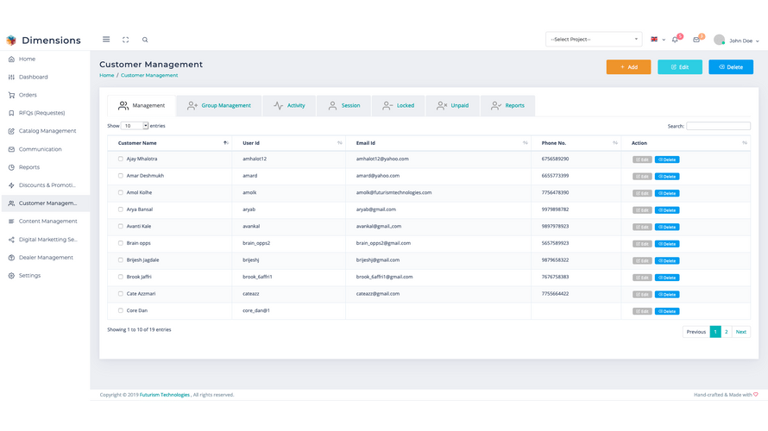Sort by Action column arrows

click(x=745, y=143)
